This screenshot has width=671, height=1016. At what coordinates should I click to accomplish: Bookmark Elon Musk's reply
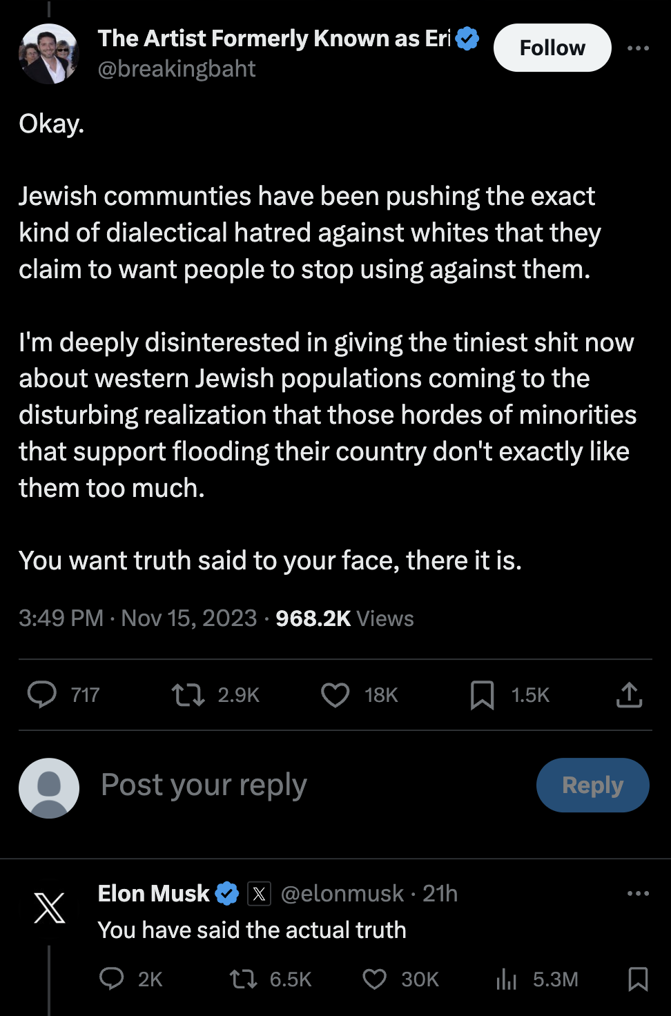pyautogui.click(x=638, y=979)
